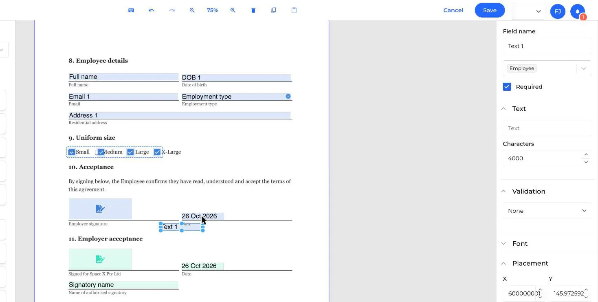
Task: Increase the Y placement value
Action: (586, 290)
